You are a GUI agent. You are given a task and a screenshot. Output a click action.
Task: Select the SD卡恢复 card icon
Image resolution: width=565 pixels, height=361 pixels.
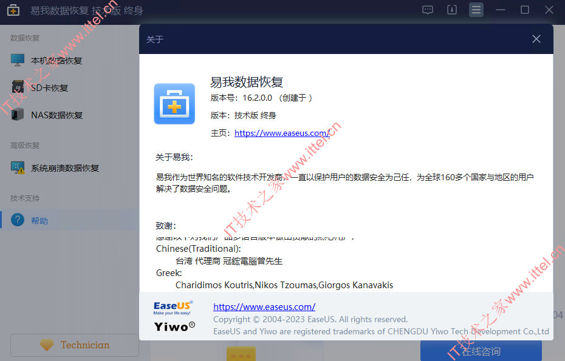click(17, 87)
